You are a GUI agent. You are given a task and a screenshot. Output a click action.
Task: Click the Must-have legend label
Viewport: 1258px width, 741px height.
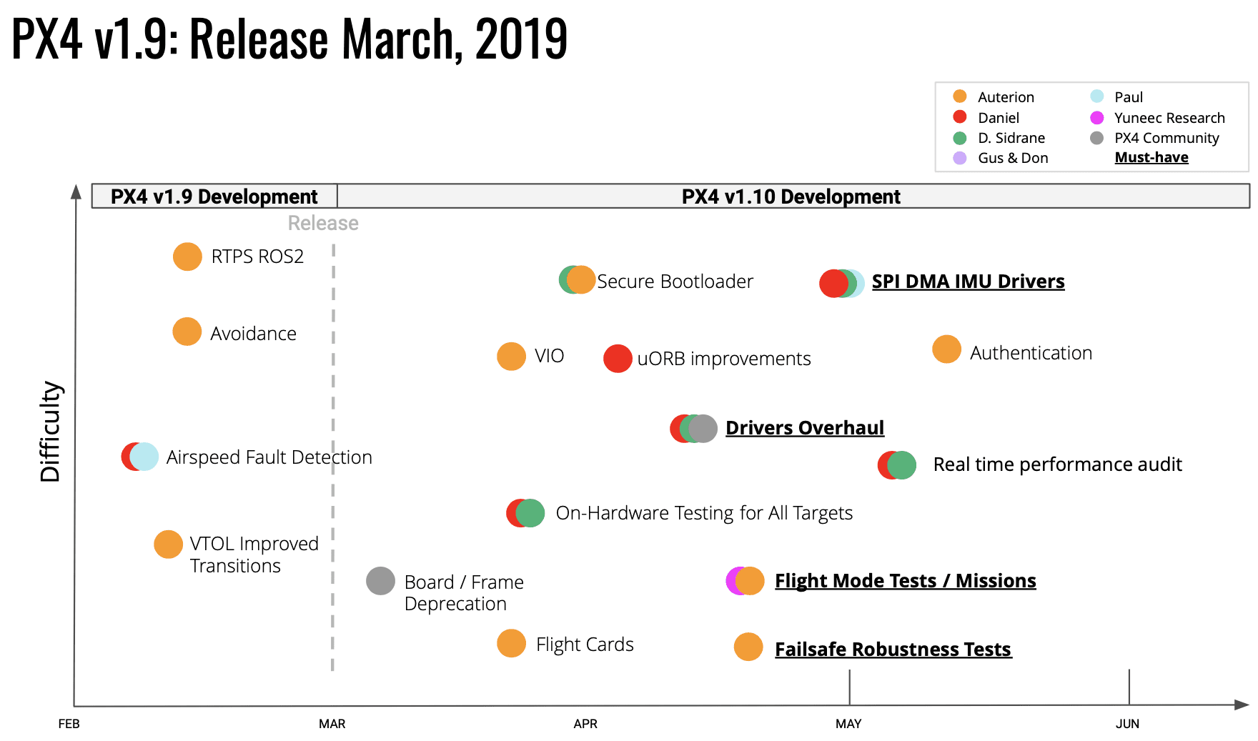click(x=1151, y=158)
